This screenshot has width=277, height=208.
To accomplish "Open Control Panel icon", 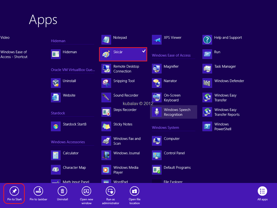I will [x=157, y=155].
